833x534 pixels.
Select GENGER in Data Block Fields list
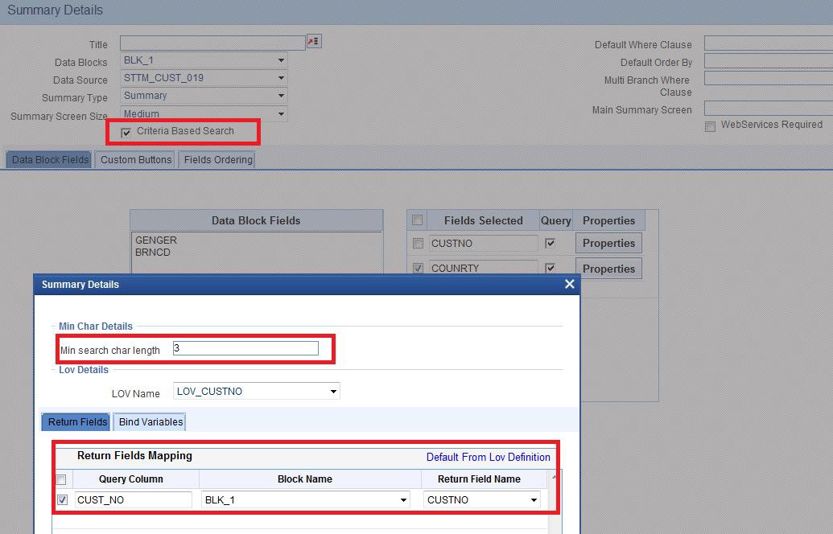[155, 240]
